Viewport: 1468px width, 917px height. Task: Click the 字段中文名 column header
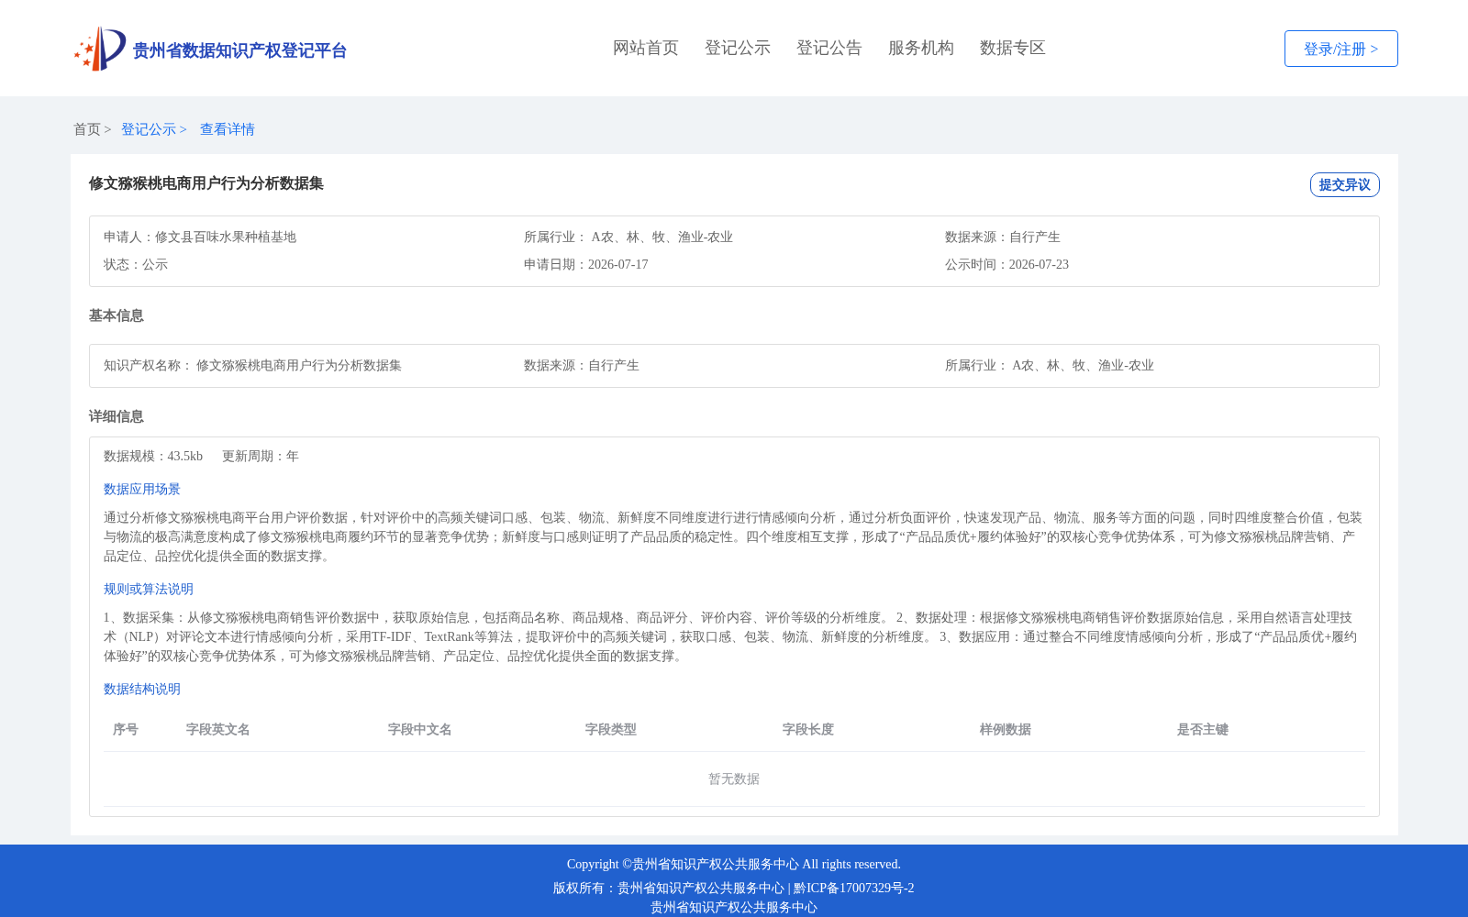(420, 729)
